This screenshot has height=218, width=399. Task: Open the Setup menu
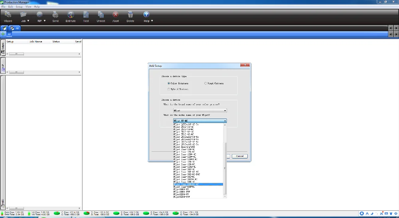click(x=19, y=7)
